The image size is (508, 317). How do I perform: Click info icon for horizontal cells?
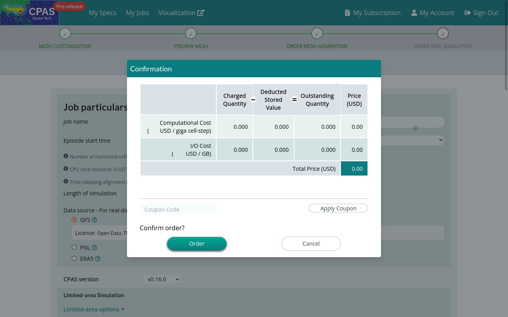[x=66, y=156]
